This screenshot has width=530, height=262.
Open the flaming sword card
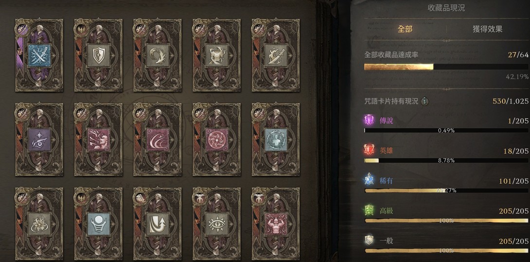(x=276, y=55)
